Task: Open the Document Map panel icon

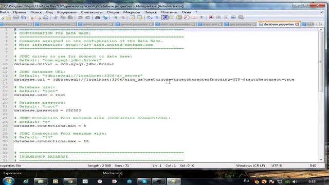Action: 179,17
